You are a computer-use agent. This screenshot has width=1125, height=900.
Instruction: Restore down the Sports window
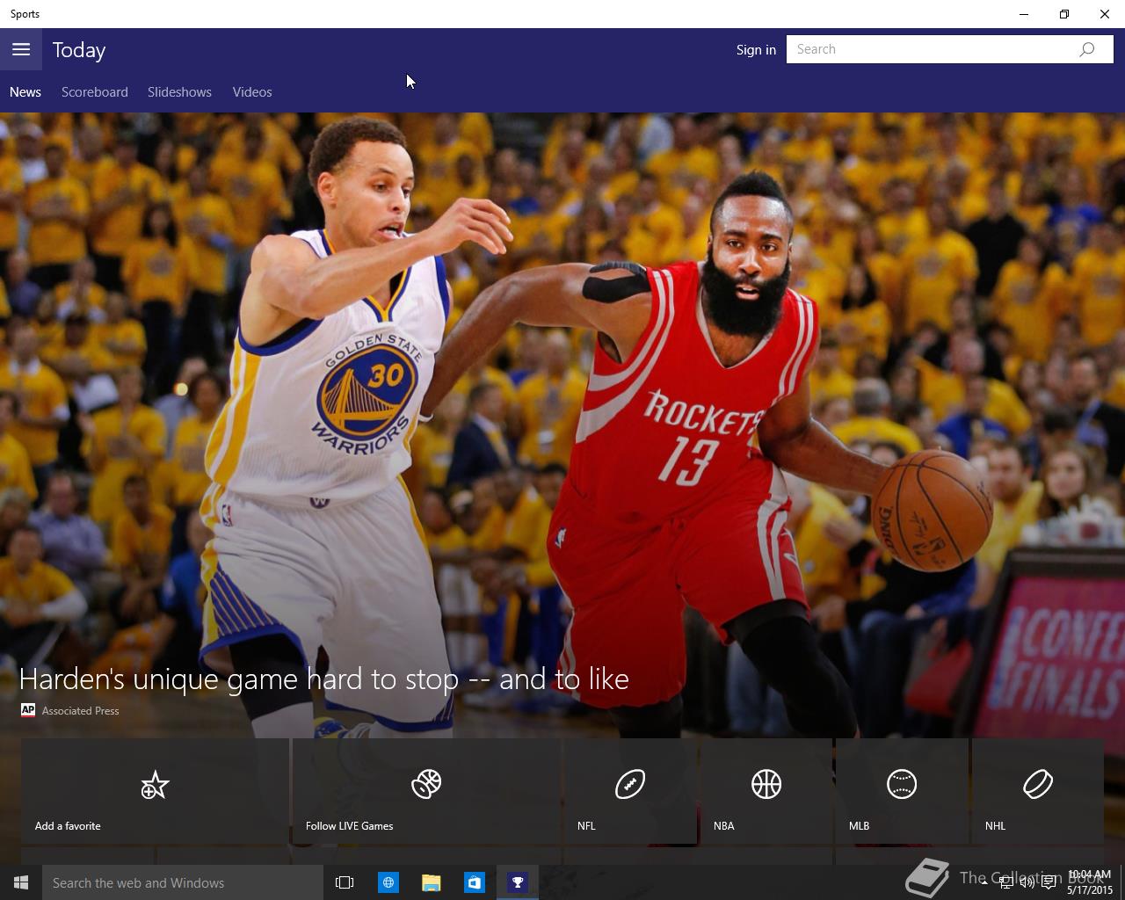click(x=1064, y=14)
